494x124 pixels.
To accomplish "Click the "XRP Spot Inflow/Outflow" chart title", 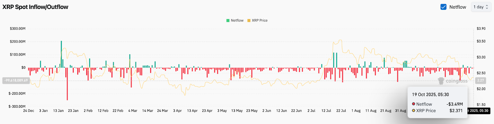I will pyautogui.click(x=35, y=7).
